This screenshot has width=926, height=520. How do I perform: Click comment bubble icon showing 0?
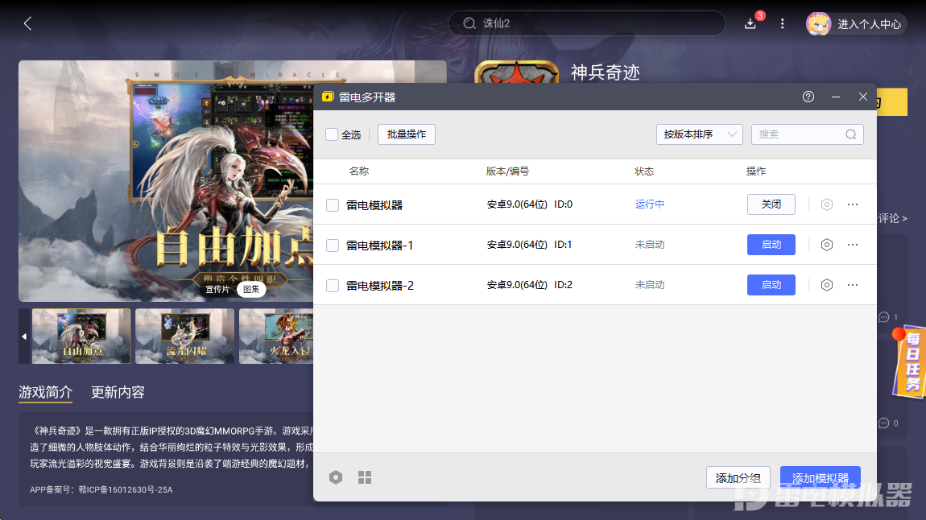tap(884, 423)
